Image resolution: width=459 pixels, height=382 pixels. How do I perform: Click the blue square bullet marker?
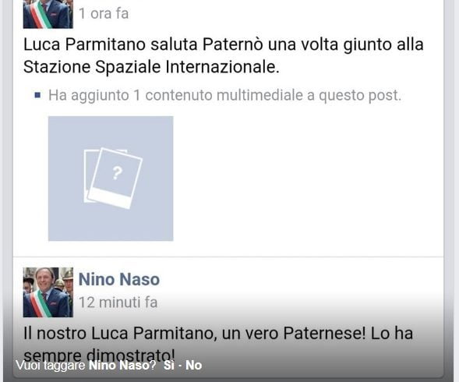(x=37, y=95)
